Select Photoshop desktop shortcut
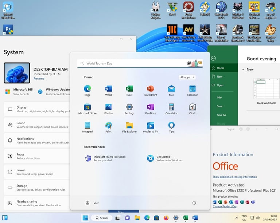The height and width of the screenshot is (223, 280). [8, 29]
